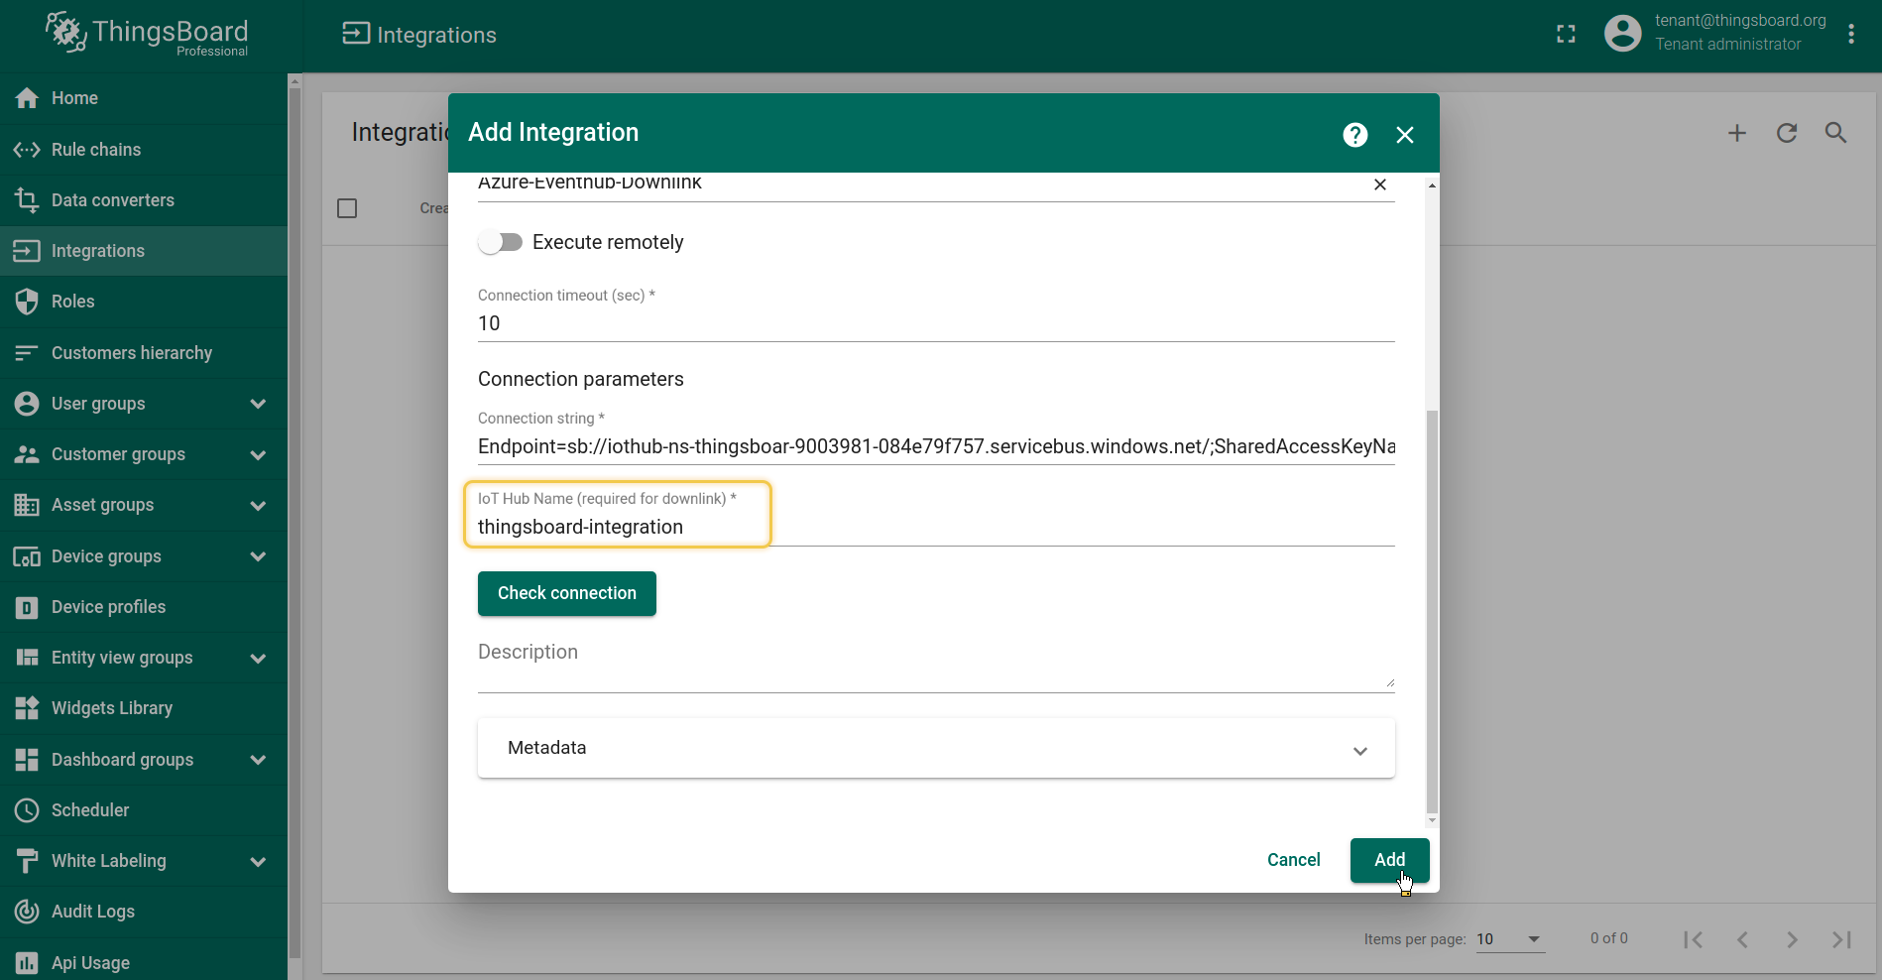
Task: Expand the Metadata panel
Action: (x=1359, y=751)
